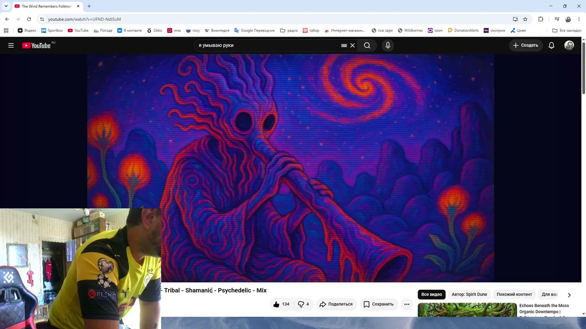Start voice search with microphone icon
586x329 pixels.
coord(388,45)
